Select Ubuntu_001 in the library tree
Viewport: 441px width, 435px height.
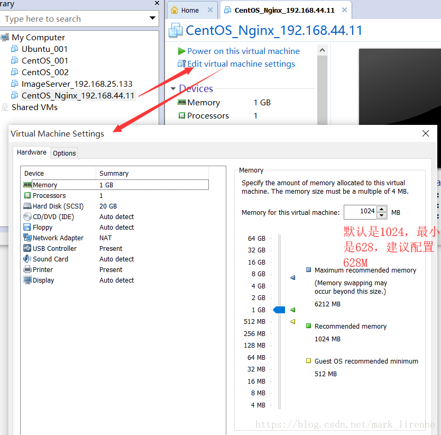(x=45, y=49)
